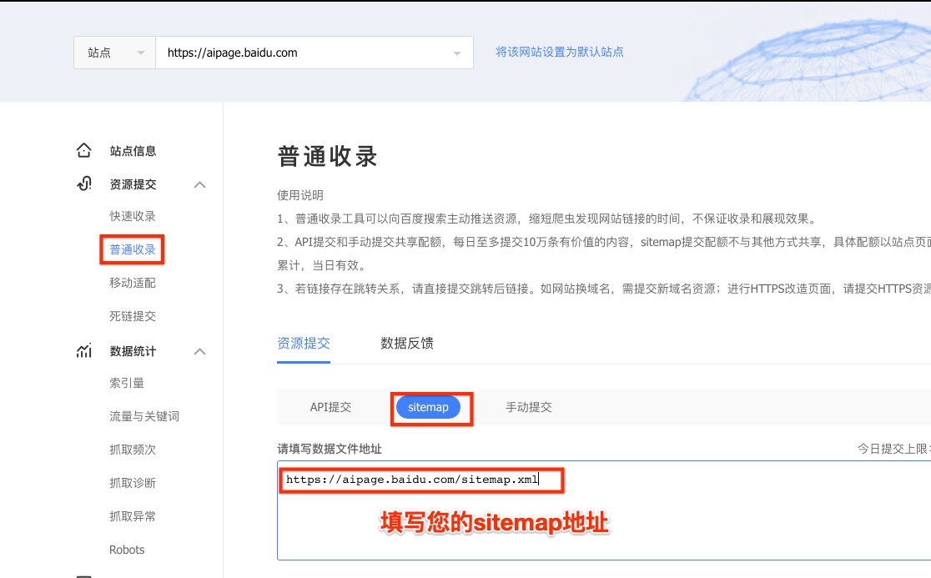931x578 pixels.
Task: Choose the API提交 submission method
Action: pos(330,407)
